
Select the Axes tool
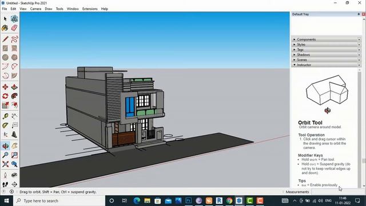[5, 134]
